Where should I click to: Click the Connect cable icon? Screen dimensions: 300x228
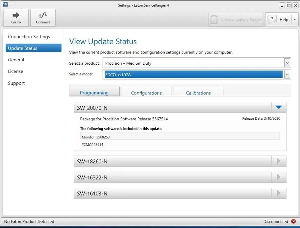(43, 15)
